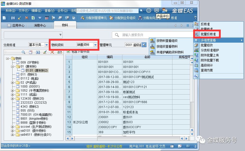This screenshot has height=151, width=245.
Task: Open the 文件(F) menu
Action: (24, 11)
